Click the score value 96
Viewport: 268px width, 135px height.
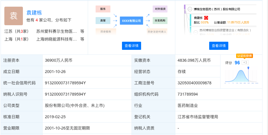click(237, 63)
